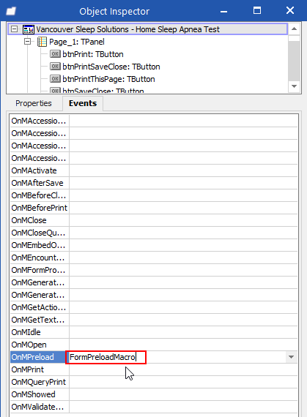The width and height of the screenshot is (307, 417).
Task: Click the tree scrollbar up arrow
Action: pos(295,29)
